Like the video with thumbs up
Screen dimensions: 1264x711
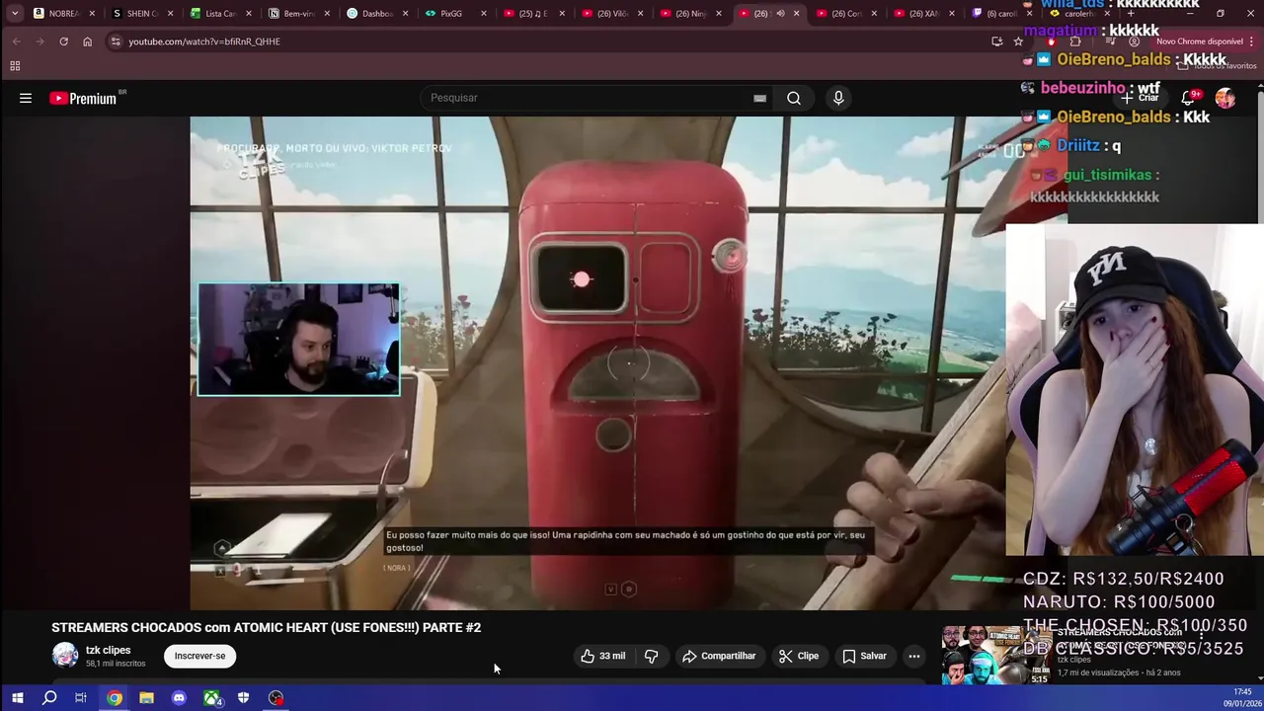[603, 656]
